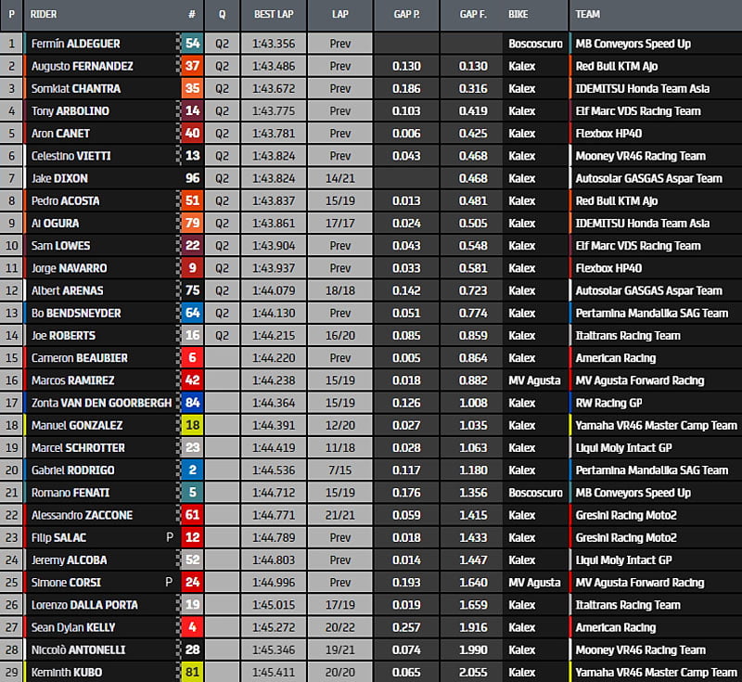Click the GAP P. column header

[x=406, y=15]
